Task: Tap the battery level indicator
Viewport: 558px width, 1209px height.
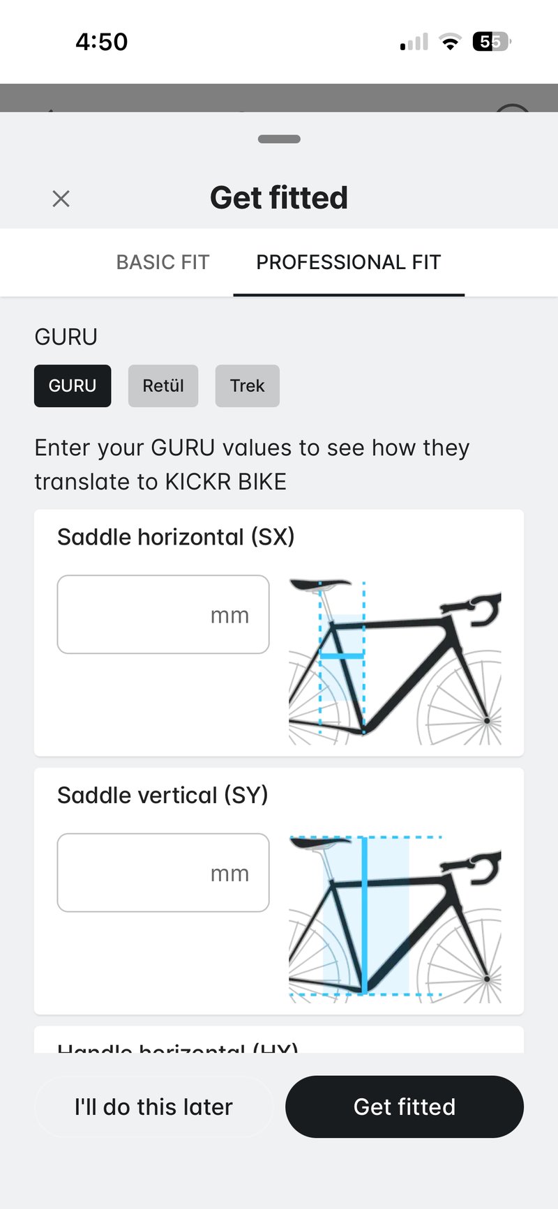Action: (492, 42)
